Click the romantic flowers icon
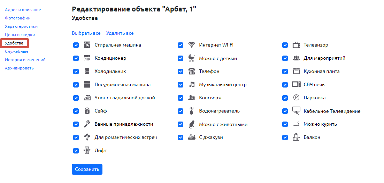This screenshot has height=183, width=384. click(x=87, y=138)
